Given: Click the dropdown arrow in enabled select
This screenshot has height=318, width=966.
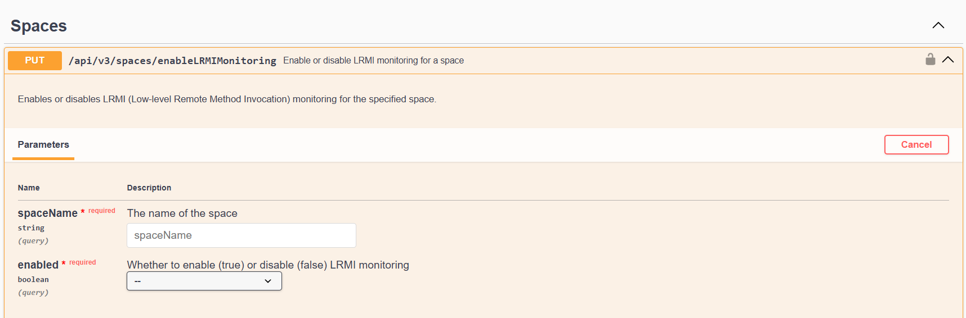Looking at the screenshot, I should (x=268, y=281).
